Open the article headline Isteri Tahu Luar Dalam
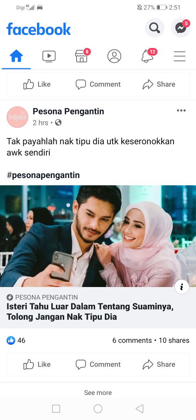Screen dimensions: 196x420 tap(90, 312)
